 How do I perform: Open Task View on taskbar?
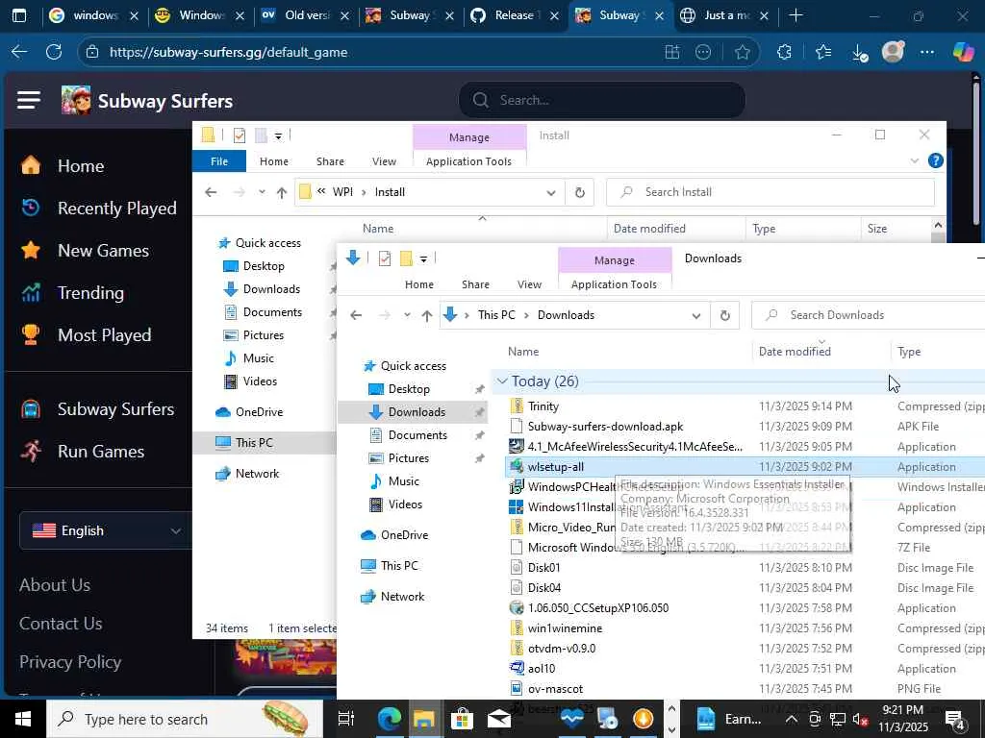pyautogui.click(x=345, y=719)
